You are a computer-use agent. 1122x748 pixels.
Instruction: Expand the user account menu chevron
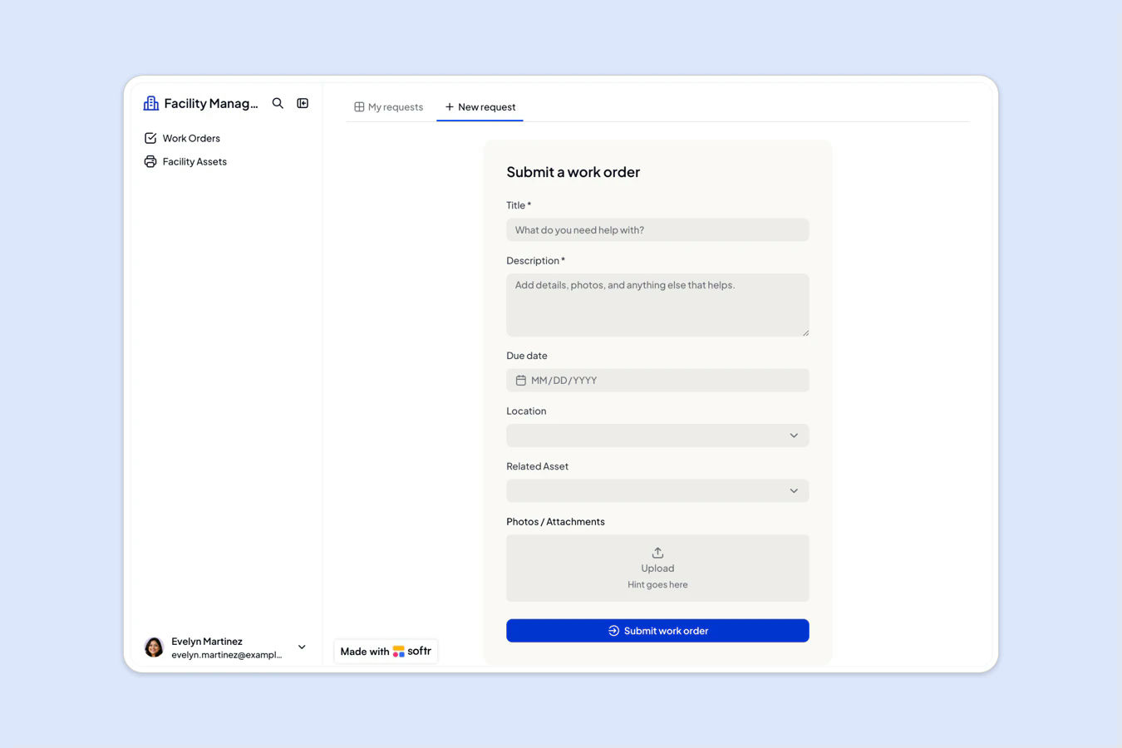[x=302, y=647]
